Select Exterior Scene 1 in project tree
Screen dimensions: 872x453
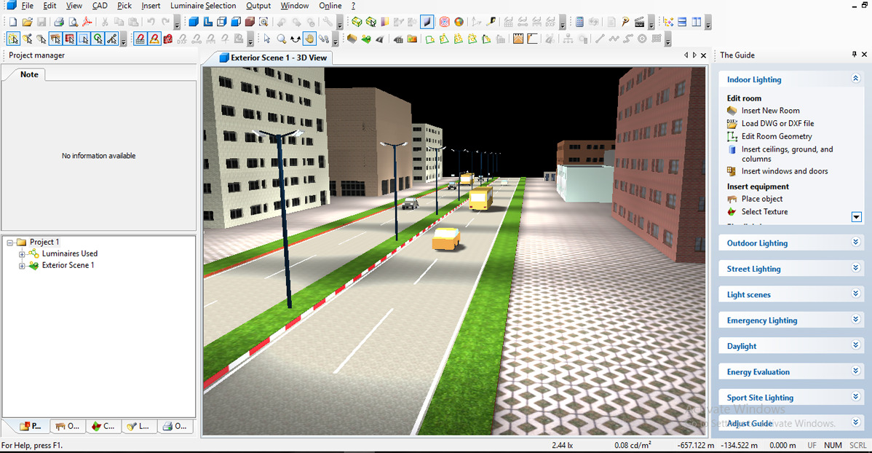pos(68,265)
